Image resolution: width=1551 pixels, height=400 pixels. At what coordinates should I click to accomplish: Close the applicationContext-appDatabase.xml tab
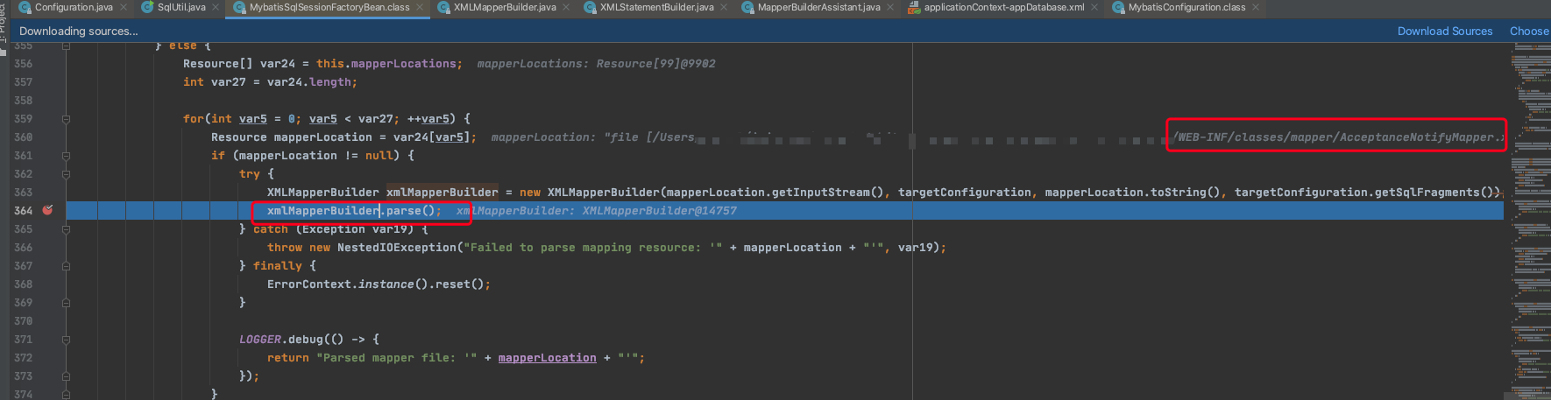click(1094, 7)
